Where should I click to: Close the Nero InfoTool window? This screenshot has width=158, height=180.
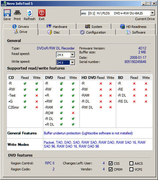click(154, 3)
